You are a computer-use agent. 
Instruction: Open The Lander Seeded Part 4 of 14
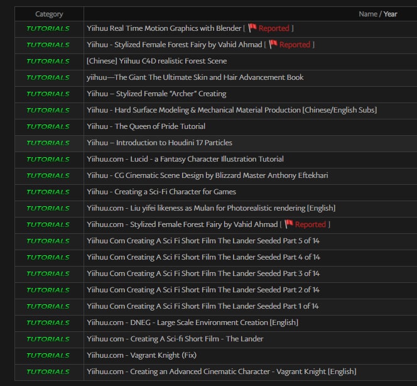pyautogui.click(x=203, y=257)
